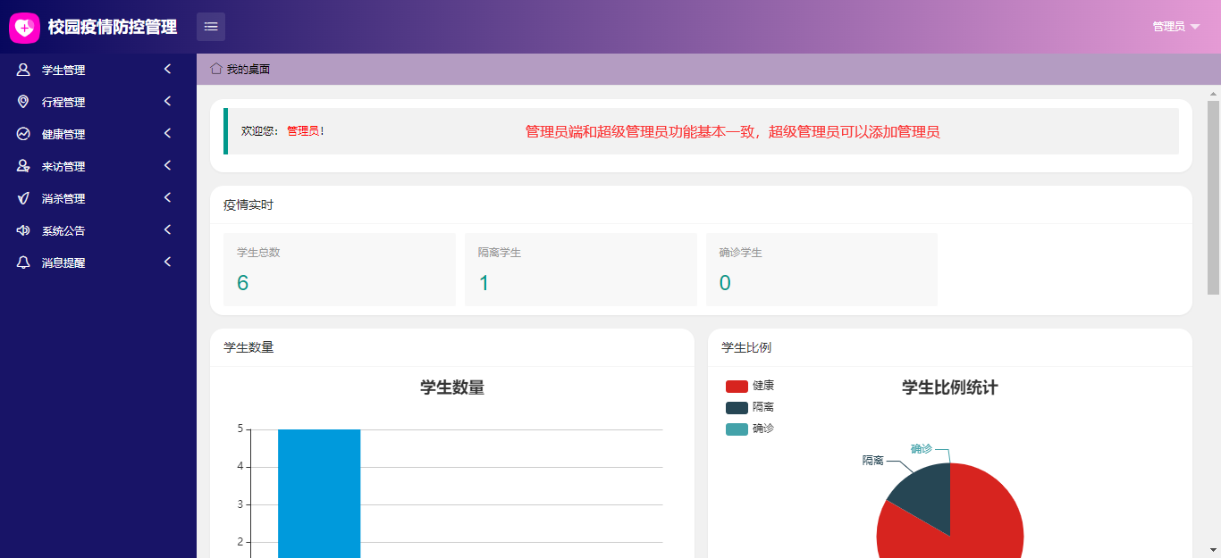Expand the 来访管理 chevron
This screenshot has height=558, width=1221.
(167, 166)
